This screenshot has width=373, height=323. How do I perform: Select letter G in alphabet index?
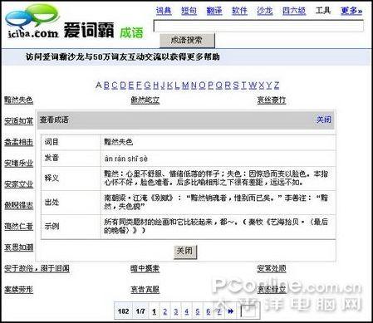point(147,86)
